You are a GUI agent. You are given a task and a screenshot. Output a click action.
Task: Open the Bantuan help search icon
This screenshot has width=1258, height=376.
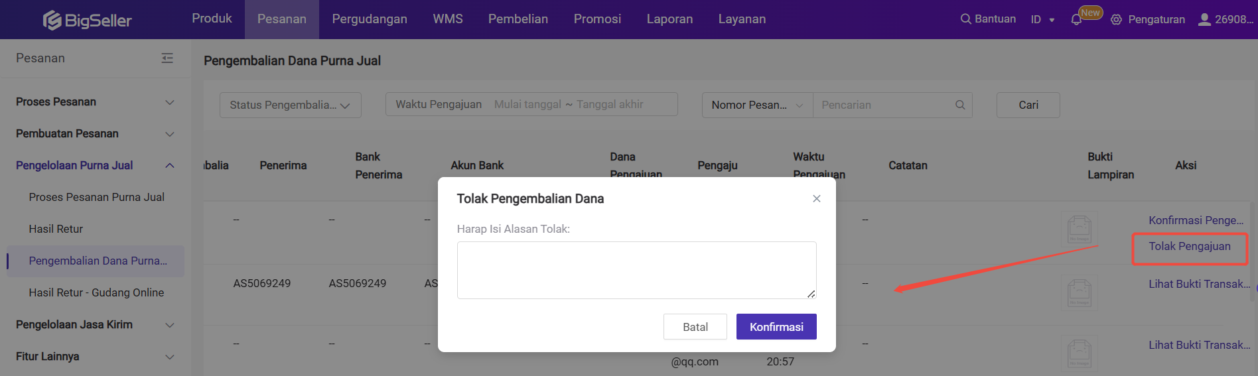(x=965, y=19)
